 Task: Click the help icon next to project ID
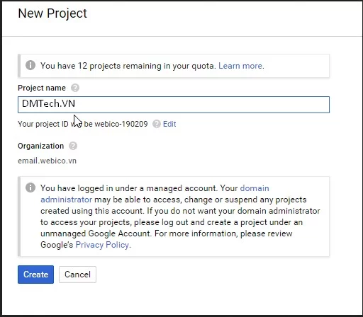pyautogui.click(x=157, y=124)
